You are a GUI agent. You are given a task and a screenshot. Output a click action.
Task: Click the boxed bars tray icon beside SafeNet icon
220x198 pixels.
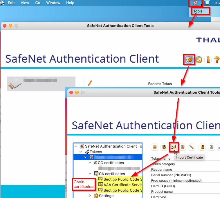pos(207,3)
